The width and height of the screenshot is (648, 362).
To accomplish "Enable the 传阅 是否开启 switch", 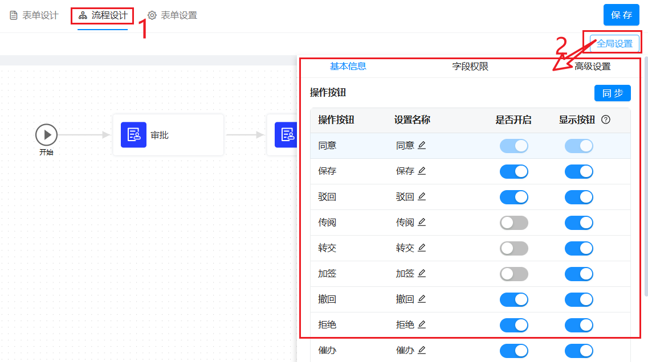I will (x=513, y=223).
